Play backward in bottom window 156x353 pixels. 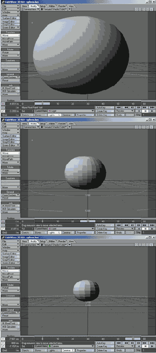(x=139, y=346)
